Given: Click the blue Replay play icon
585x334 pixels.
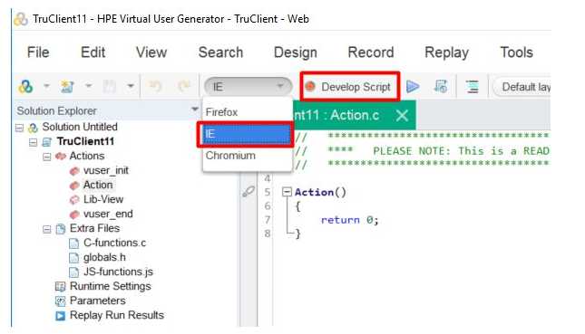Looking at the screenshot, I should pos(413,86).
